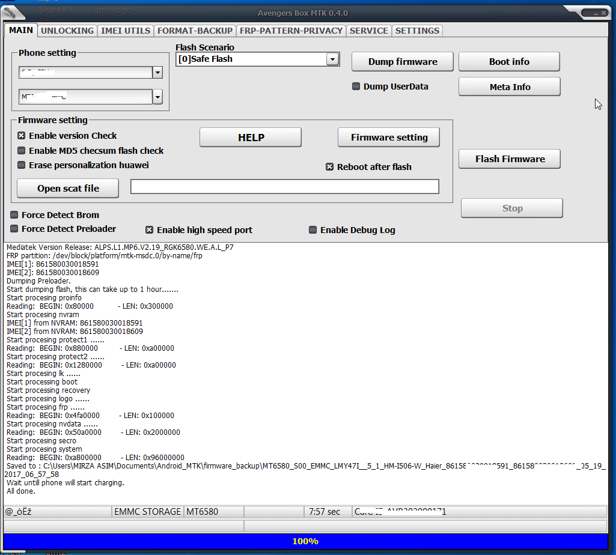Image resolution: width=616 pixels, height=555 pixels.
Task: Open the UNLOCKING tab
Action: click(67, 31)
